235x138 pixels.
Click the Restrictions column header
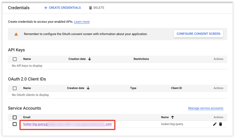[141, 59]
